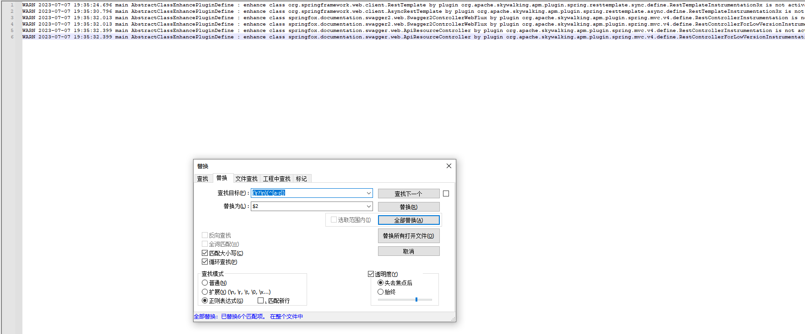Close the 替换 dialog with X

(x=448, y=166)
